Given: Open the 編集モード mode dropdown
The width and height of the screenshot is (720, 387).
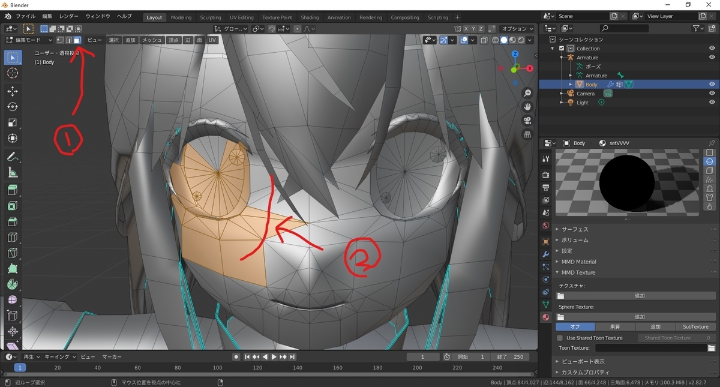Looking at the screenshot, I should [x=29, y=40].
